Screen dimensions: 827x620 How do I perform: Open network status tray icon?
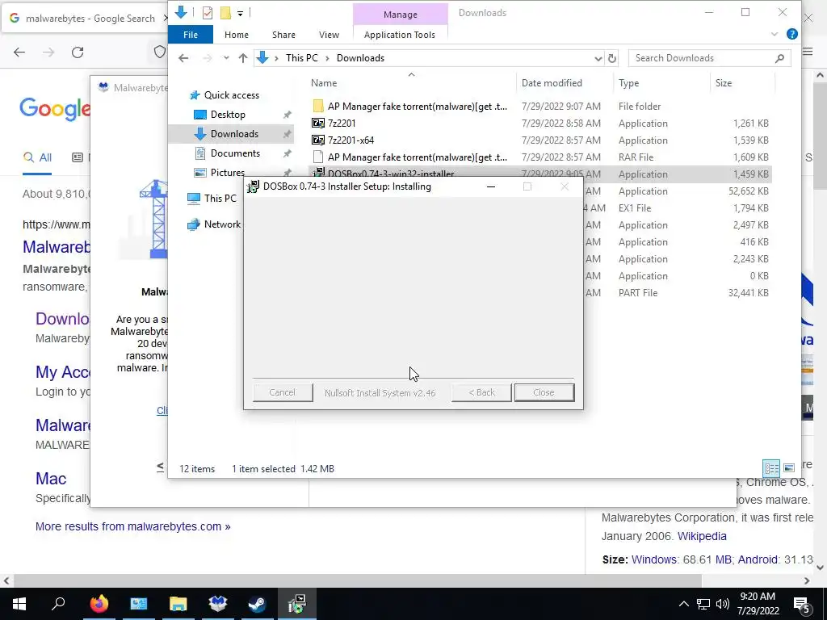[703, 604]
